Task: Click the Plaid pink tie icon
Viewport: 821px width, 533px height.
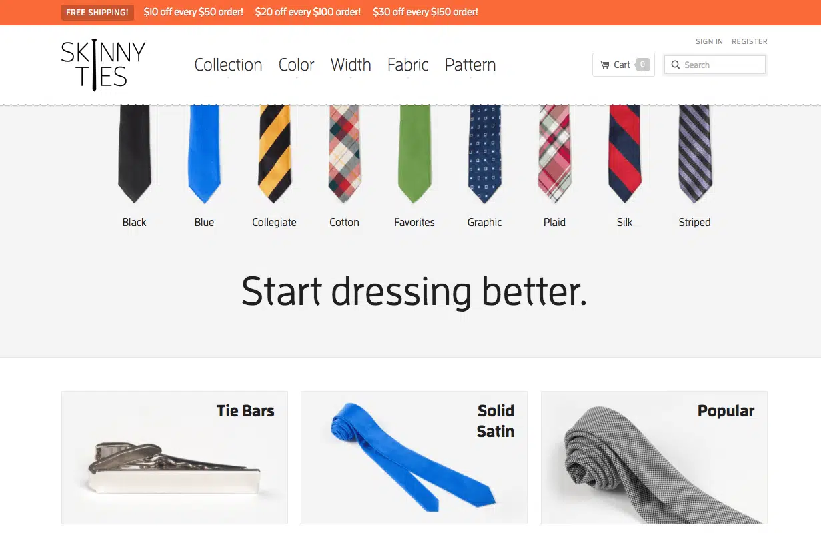Action: coord(554,154)
